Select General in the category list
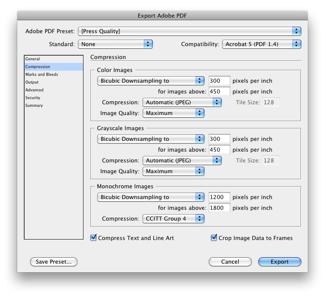This screenshot has height=296, width=325. coord(54,59)
